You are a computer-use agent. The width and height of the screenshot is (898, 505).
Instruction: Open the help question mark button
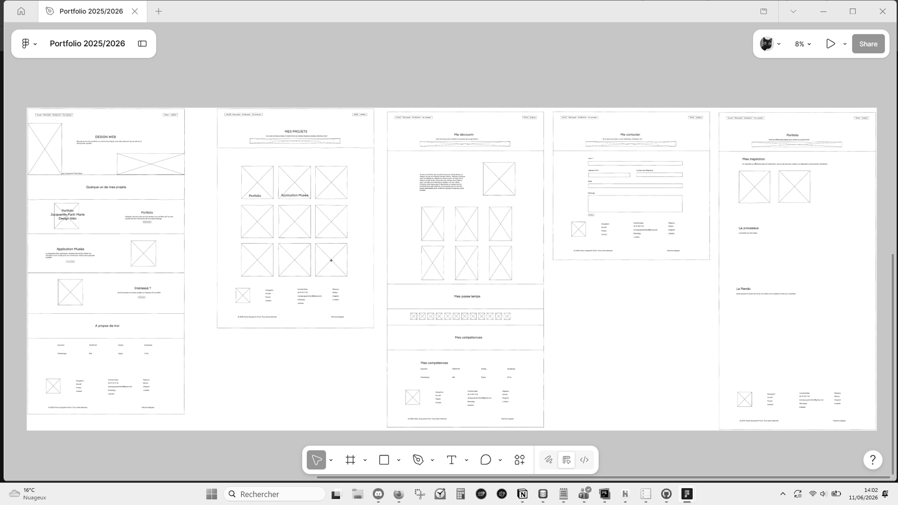coord(873,460)
